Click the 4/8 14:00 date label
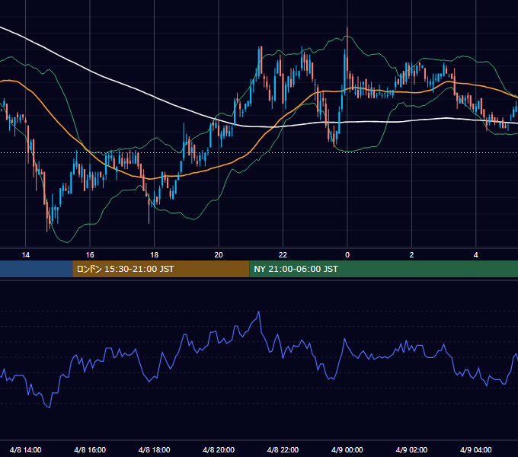The width and height of the screenshot is (518, 457). click(x=25, y=449)
